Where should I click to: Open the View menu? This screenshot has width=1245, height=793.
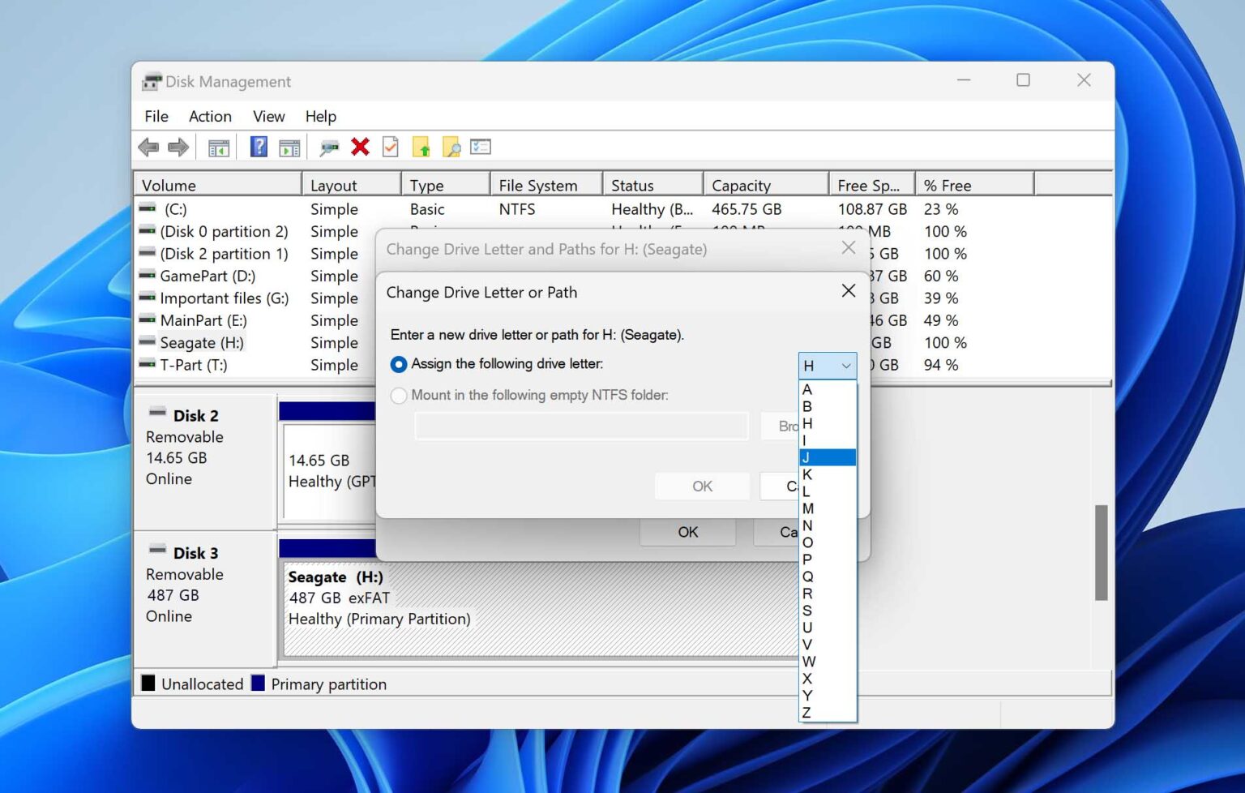267,116
